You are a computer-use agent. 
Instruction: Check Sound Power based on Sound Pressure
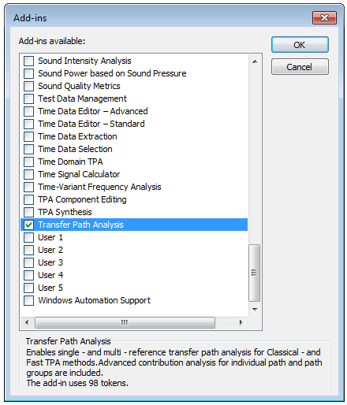[x=28, y=73]
